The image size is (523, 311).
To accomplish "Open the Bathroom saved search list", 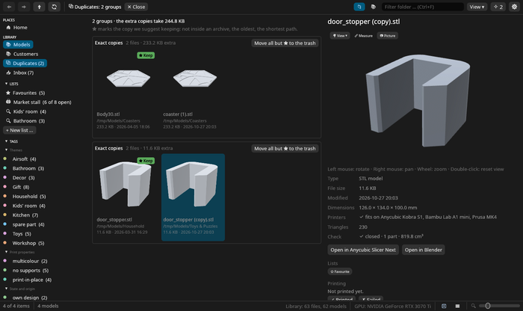I will (x=25, y=121).
